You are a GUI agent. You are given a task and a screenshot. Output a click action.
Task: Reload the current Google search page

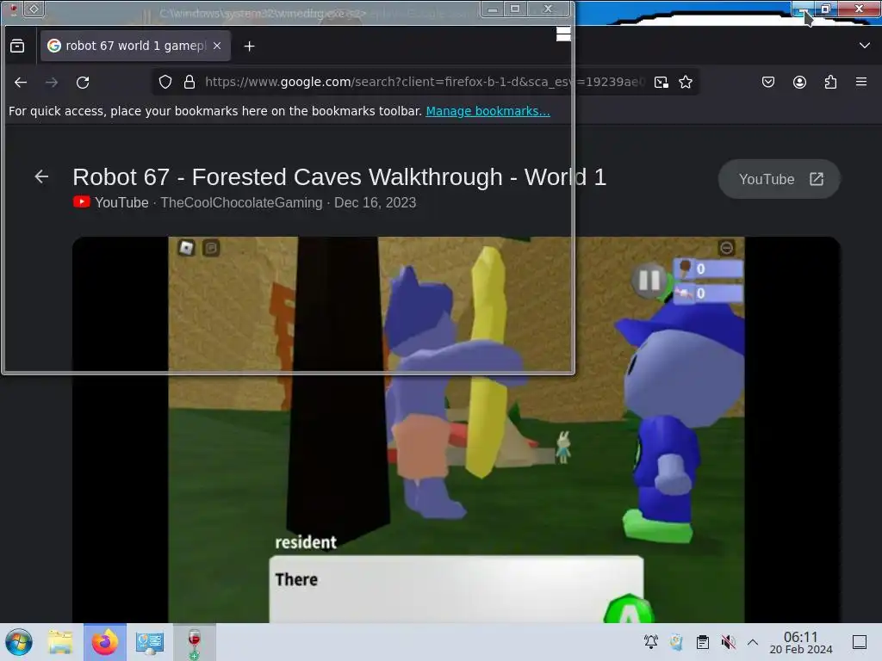83,83
